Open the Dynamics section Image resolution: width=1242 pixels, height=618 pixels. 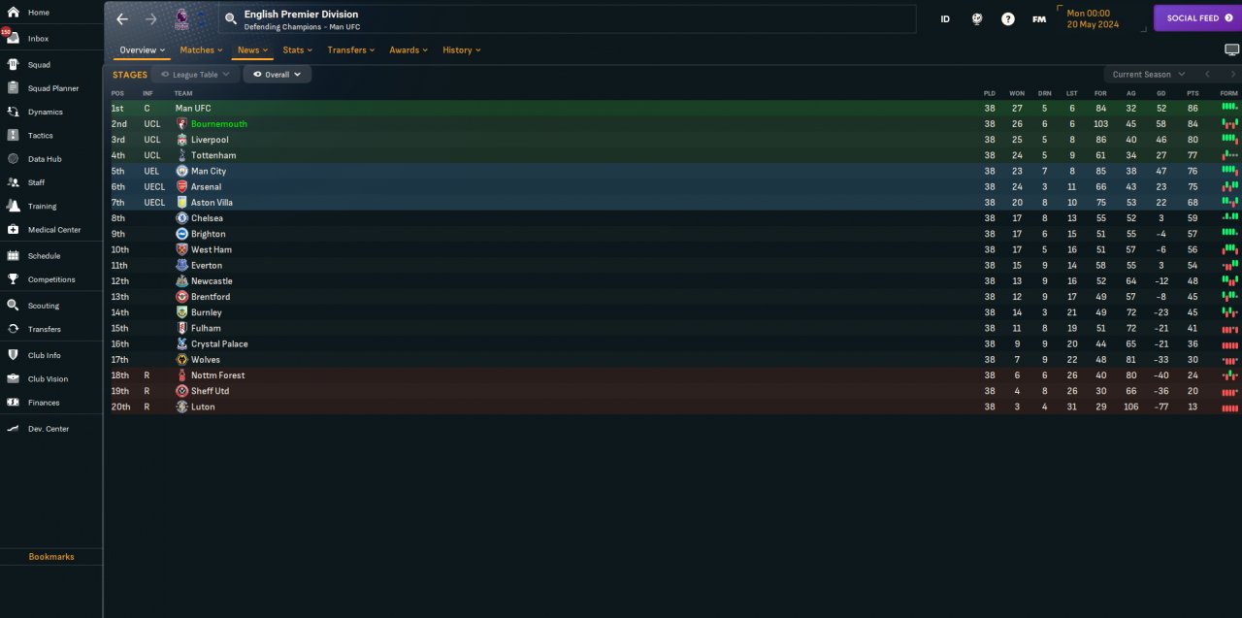click(45, 112)
